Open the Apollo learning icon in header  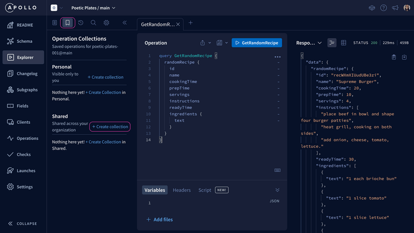pos(372,8)
